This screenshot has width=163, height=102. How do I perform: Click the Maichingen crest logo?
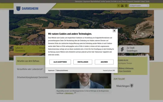coord(132,86)
